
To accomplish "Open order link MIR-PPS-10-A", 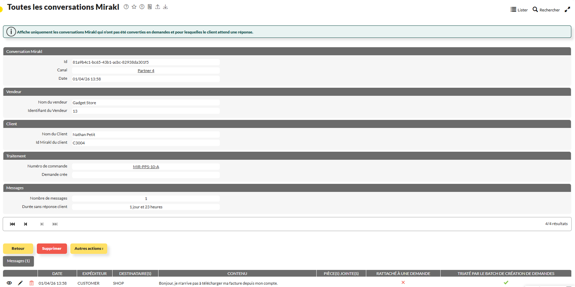I will pos(146,167).
